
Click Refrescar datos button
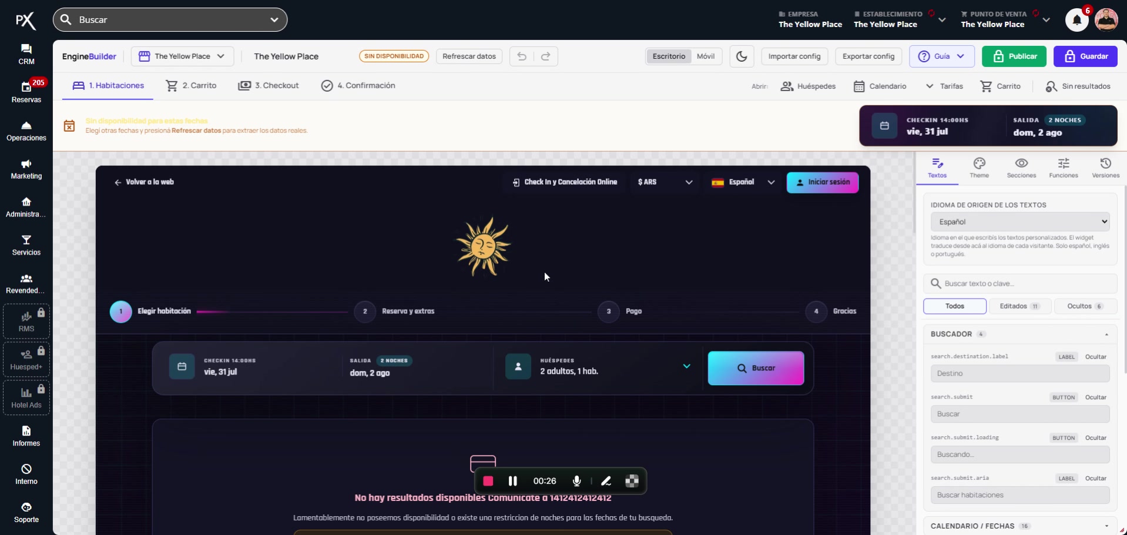pyautogui.click(x=469, y=56)
